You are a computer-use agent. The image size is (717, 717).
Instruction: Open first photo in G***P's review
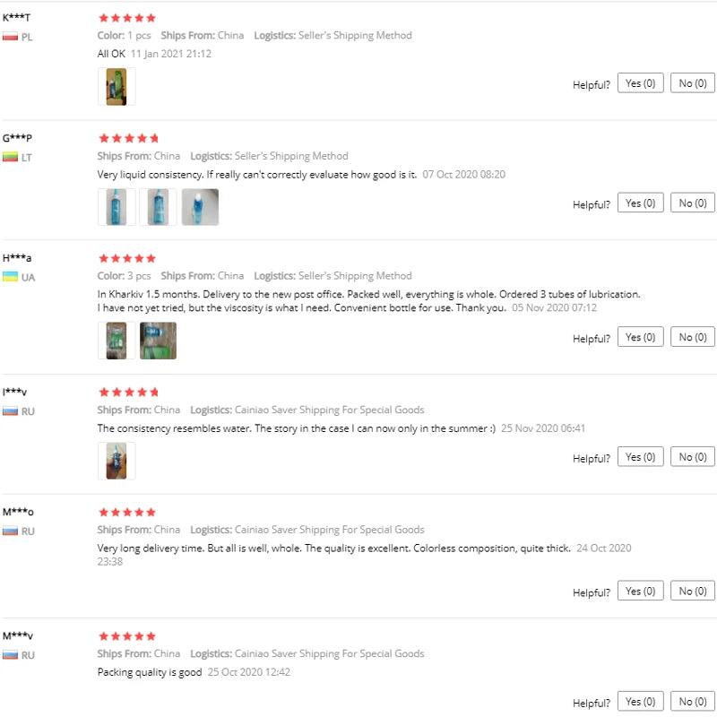[116, 207]
